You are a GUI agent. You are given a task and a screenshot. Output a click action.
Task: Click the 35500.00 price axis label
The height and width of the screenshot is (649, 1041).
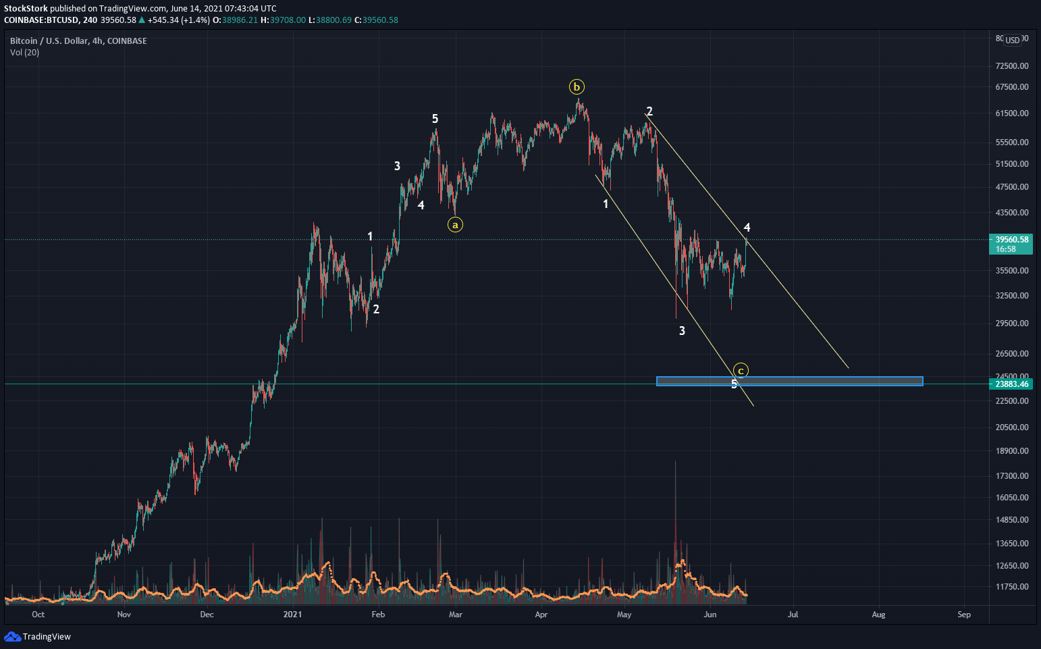click(x=1012, y=271)
